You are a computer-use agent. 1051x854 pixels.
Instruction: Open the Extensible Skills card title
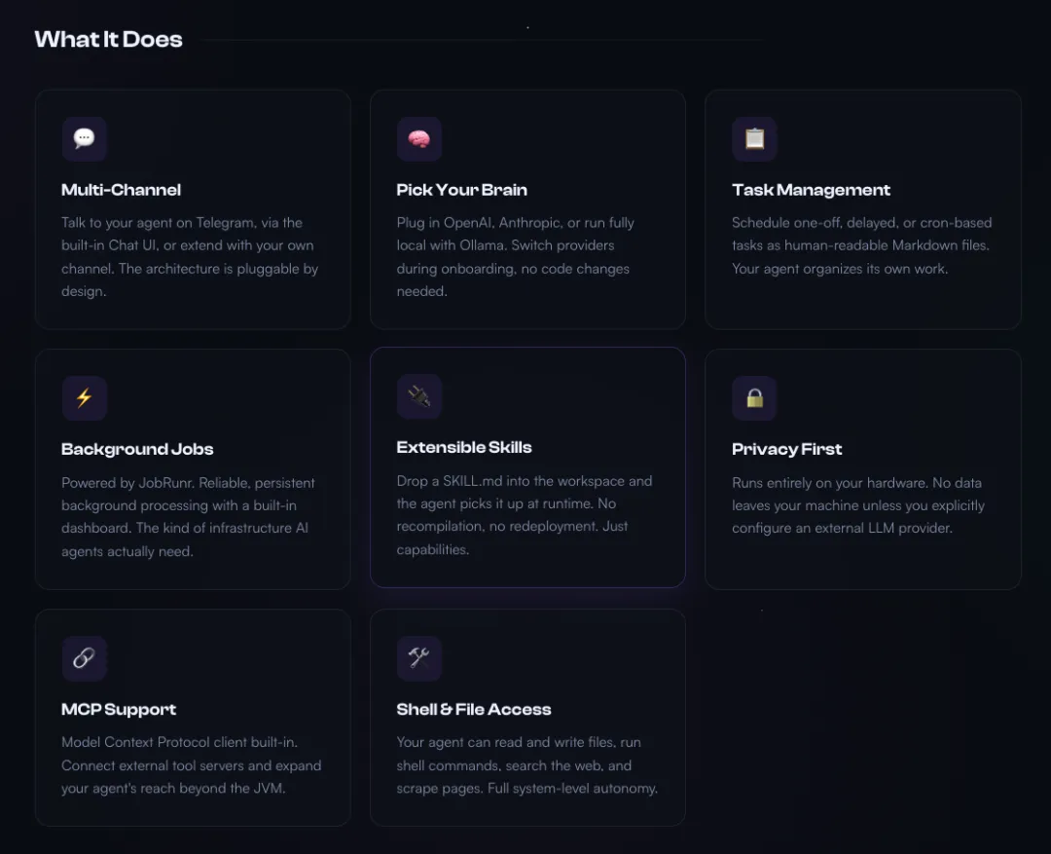tap(464, 447)
